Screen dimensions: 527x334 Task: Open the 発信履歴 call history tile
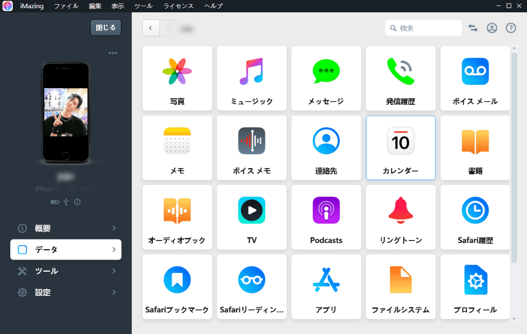[x=400, y=78]
